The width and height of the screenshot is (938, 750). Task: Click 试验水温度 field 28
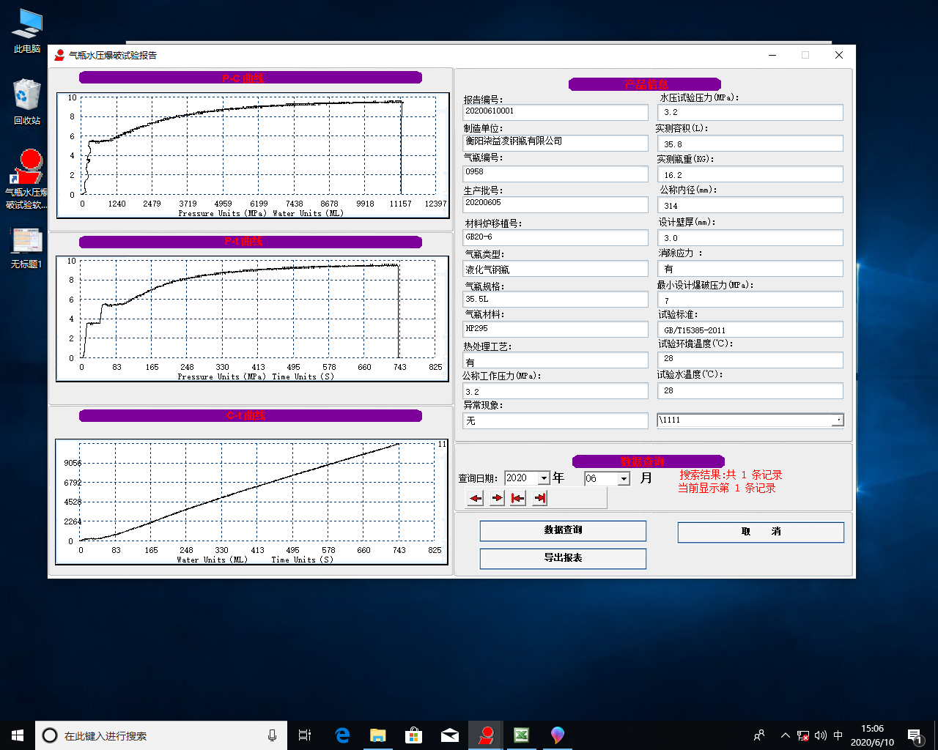click(x=750, y=391)
